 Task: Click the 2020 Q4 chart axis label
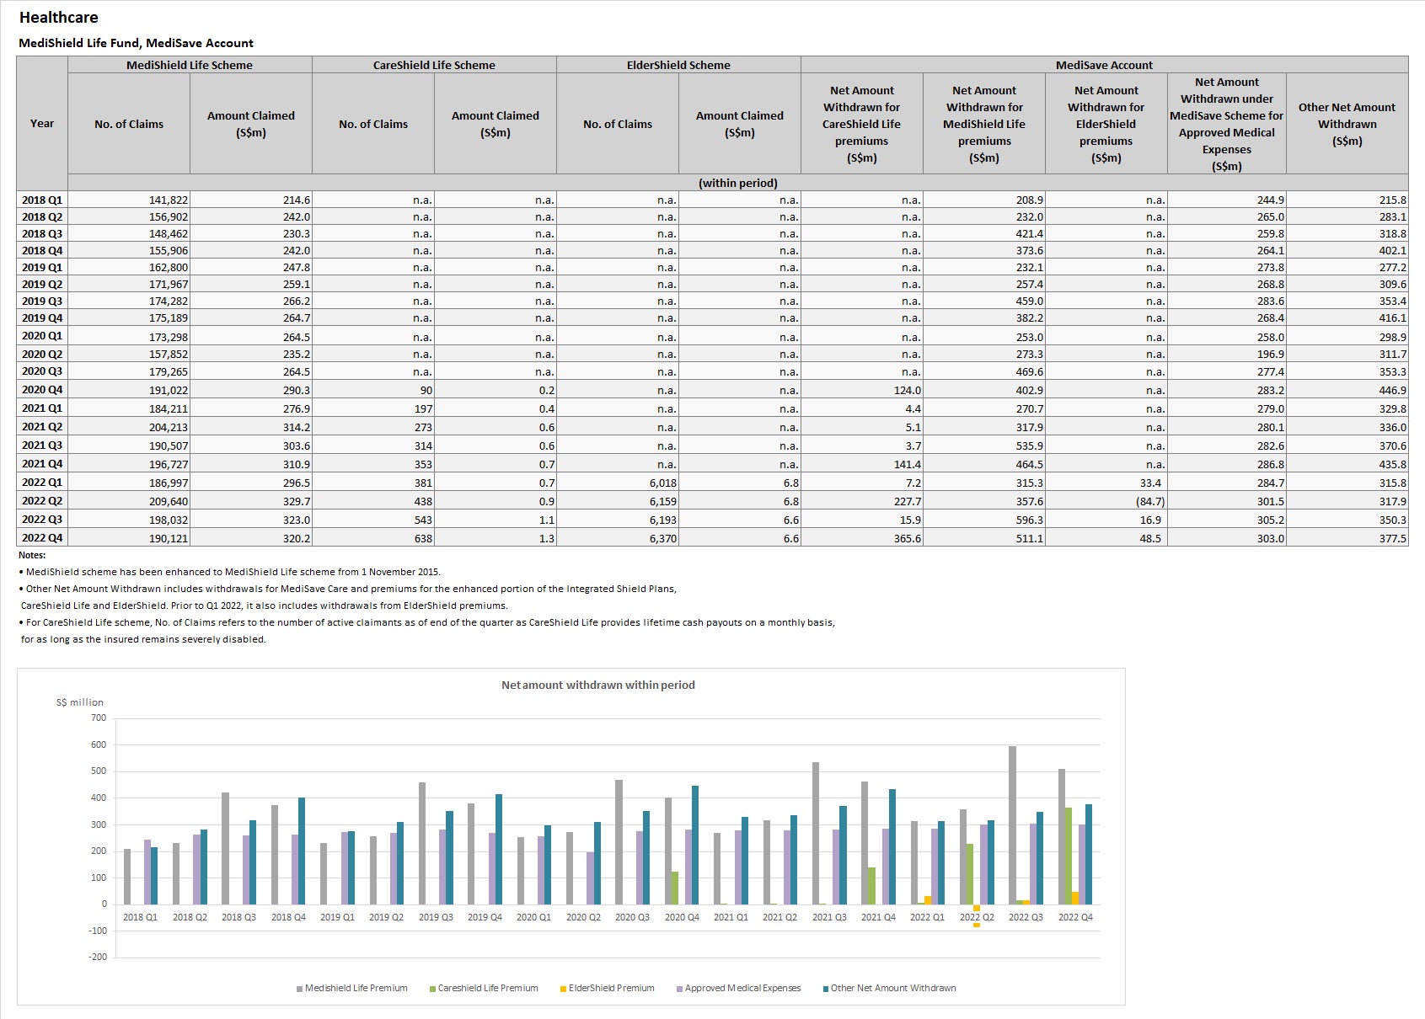click(x=682, y=917)
